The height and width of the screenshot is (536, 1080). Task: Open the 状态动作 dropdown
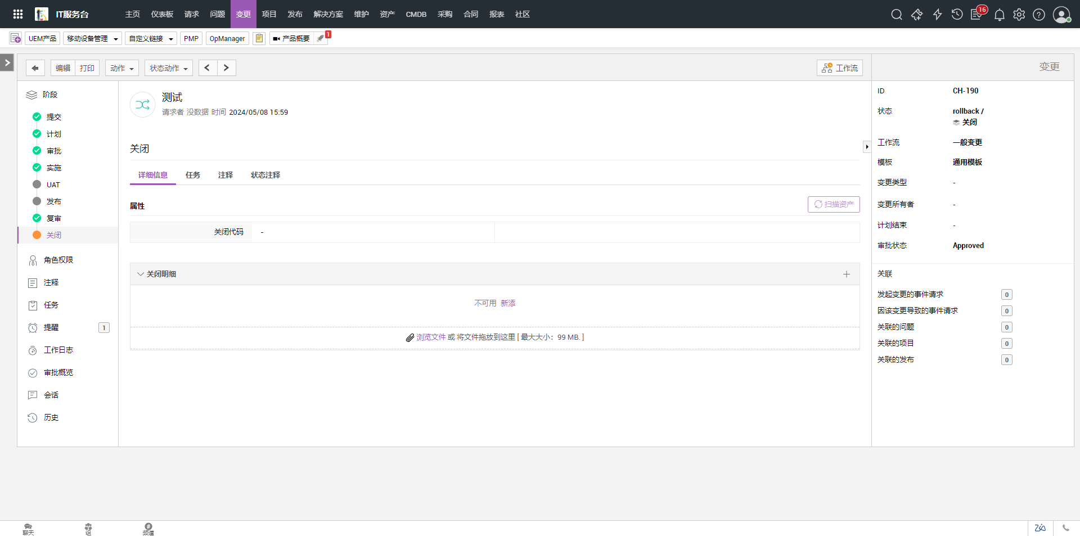(x=168, y=68)
